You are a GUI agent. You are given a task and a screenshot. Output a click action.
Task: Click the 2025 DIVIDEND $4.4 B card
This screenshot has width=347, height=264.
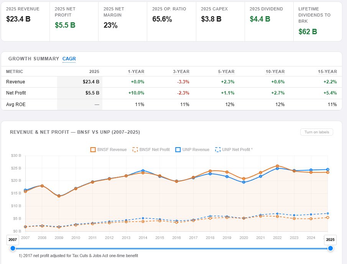[269, 22]
